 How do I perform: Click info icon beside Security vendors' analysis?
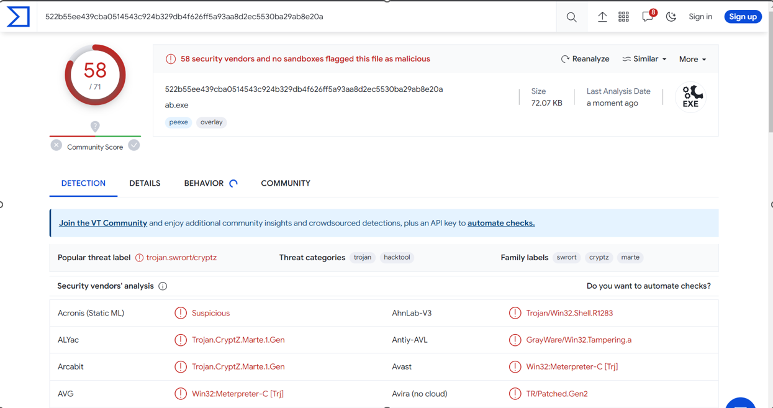point(163,286)
